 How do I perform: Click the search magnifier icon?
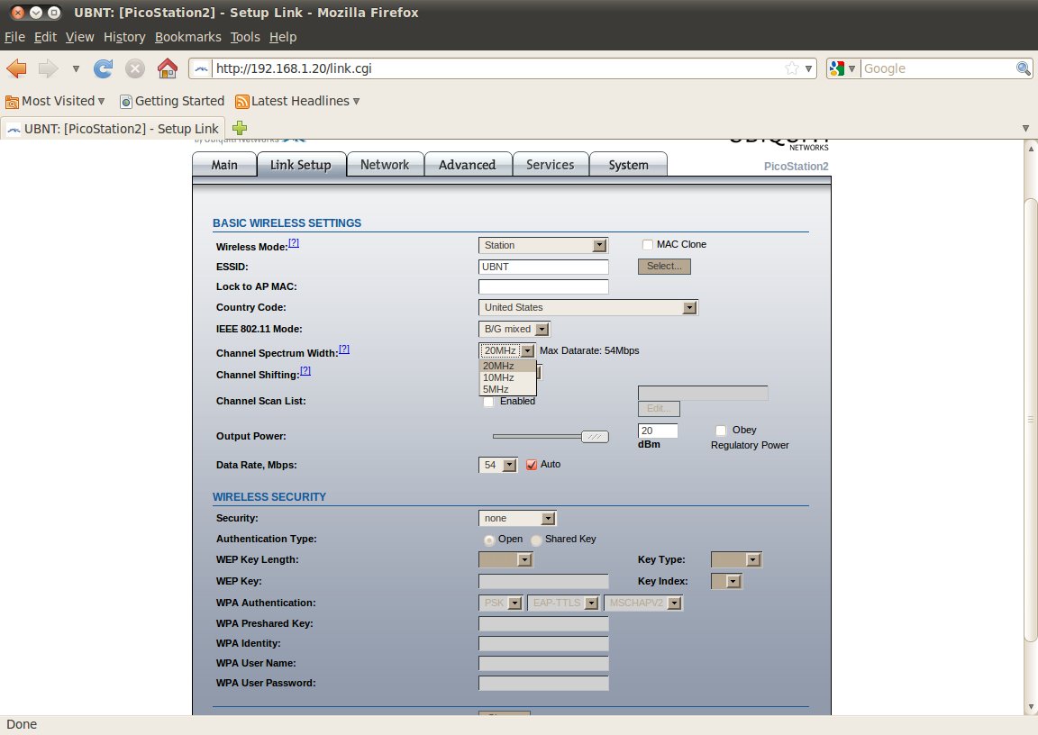1024,68
